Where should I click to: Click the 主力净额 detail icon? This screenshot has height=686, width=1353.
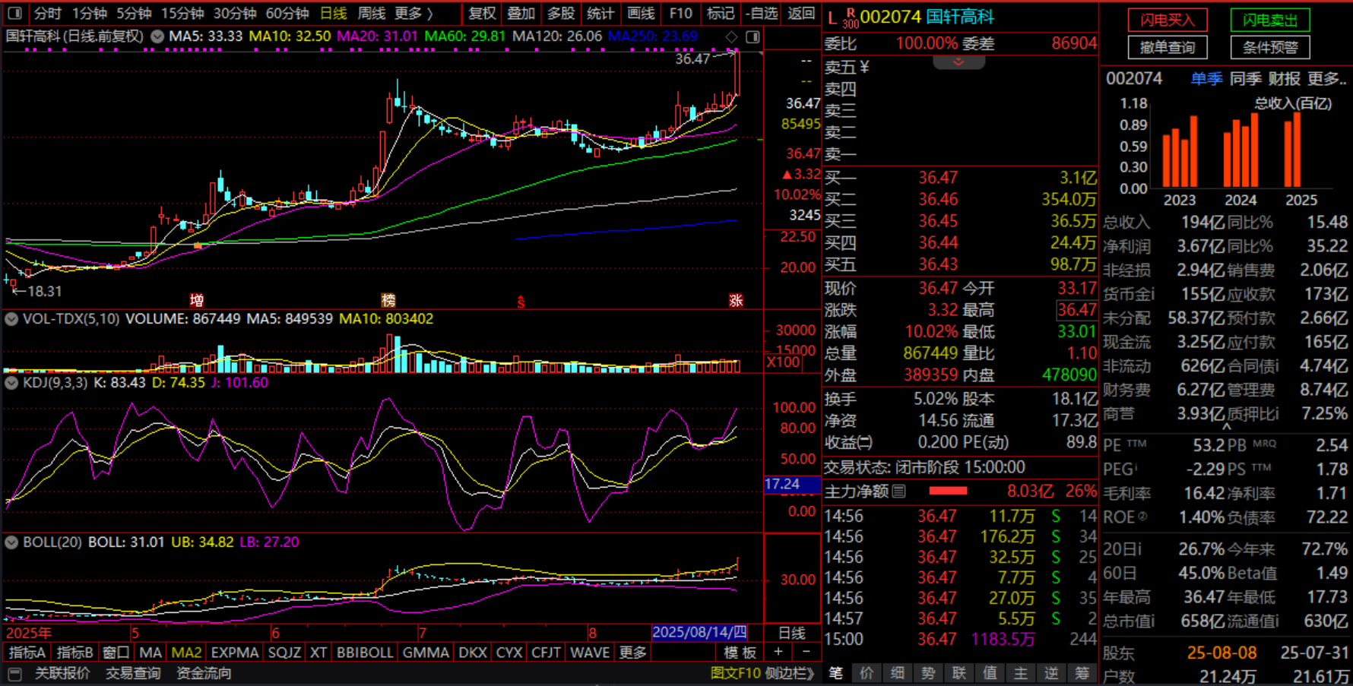[x=899, y=492]
